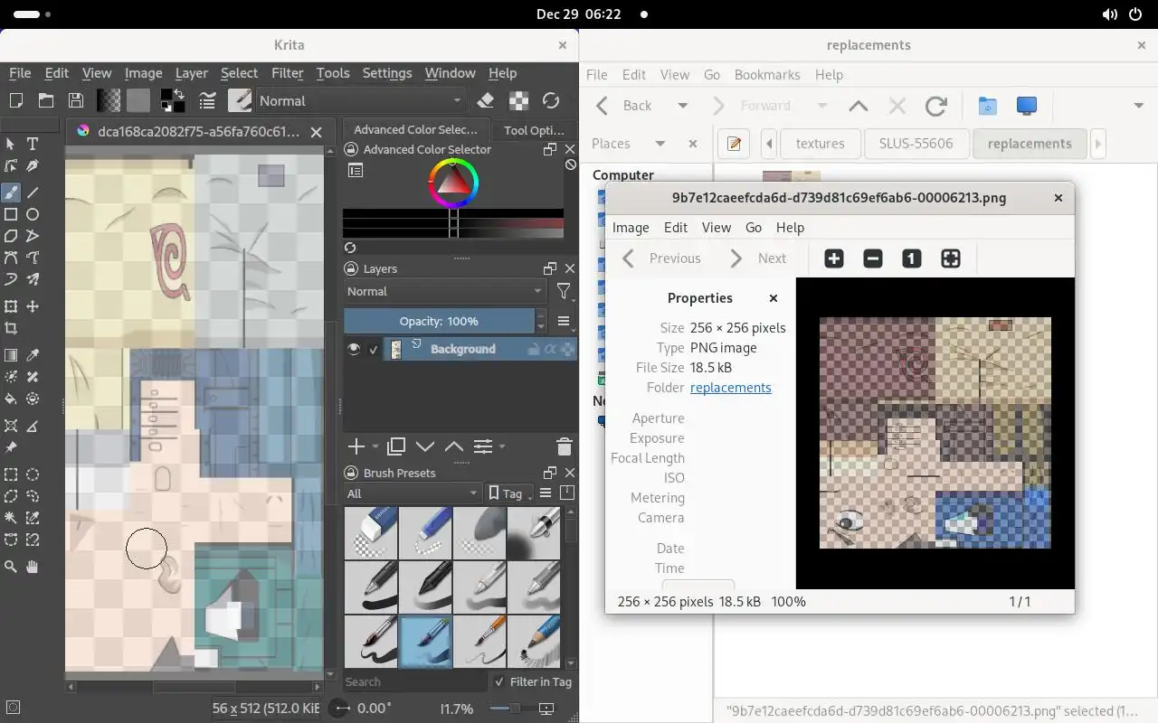Duplicate layer with the copy icon
This screenshot has height=723, width=1158.
click(x=395, y=446)
